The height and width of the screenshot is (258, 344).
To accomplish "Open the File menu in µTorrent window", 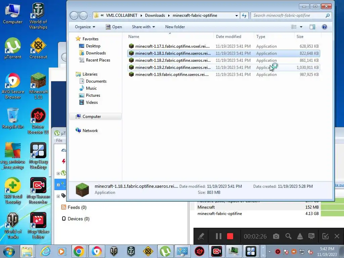I will (x=59, y=140).
